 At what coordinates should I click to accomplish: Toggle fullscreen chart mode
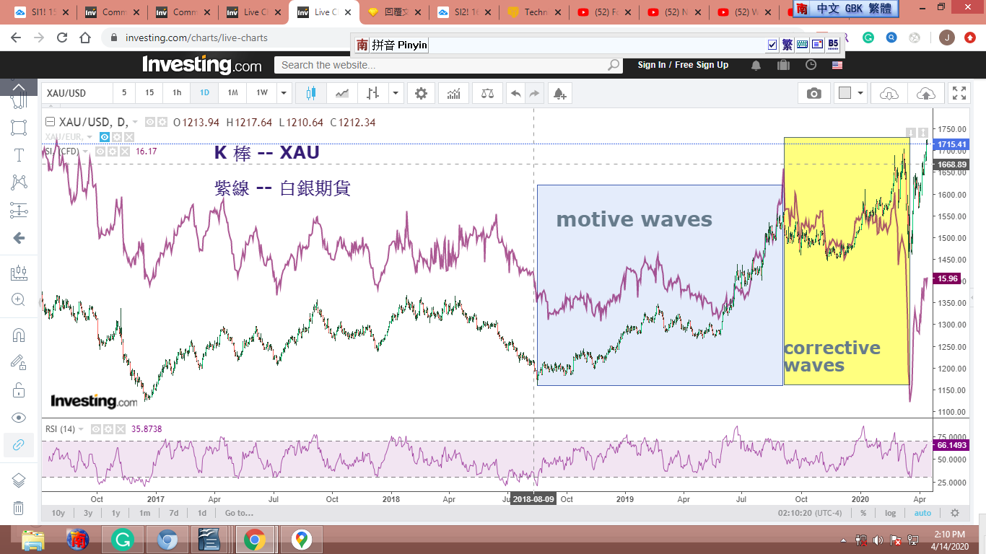(959, 93)
